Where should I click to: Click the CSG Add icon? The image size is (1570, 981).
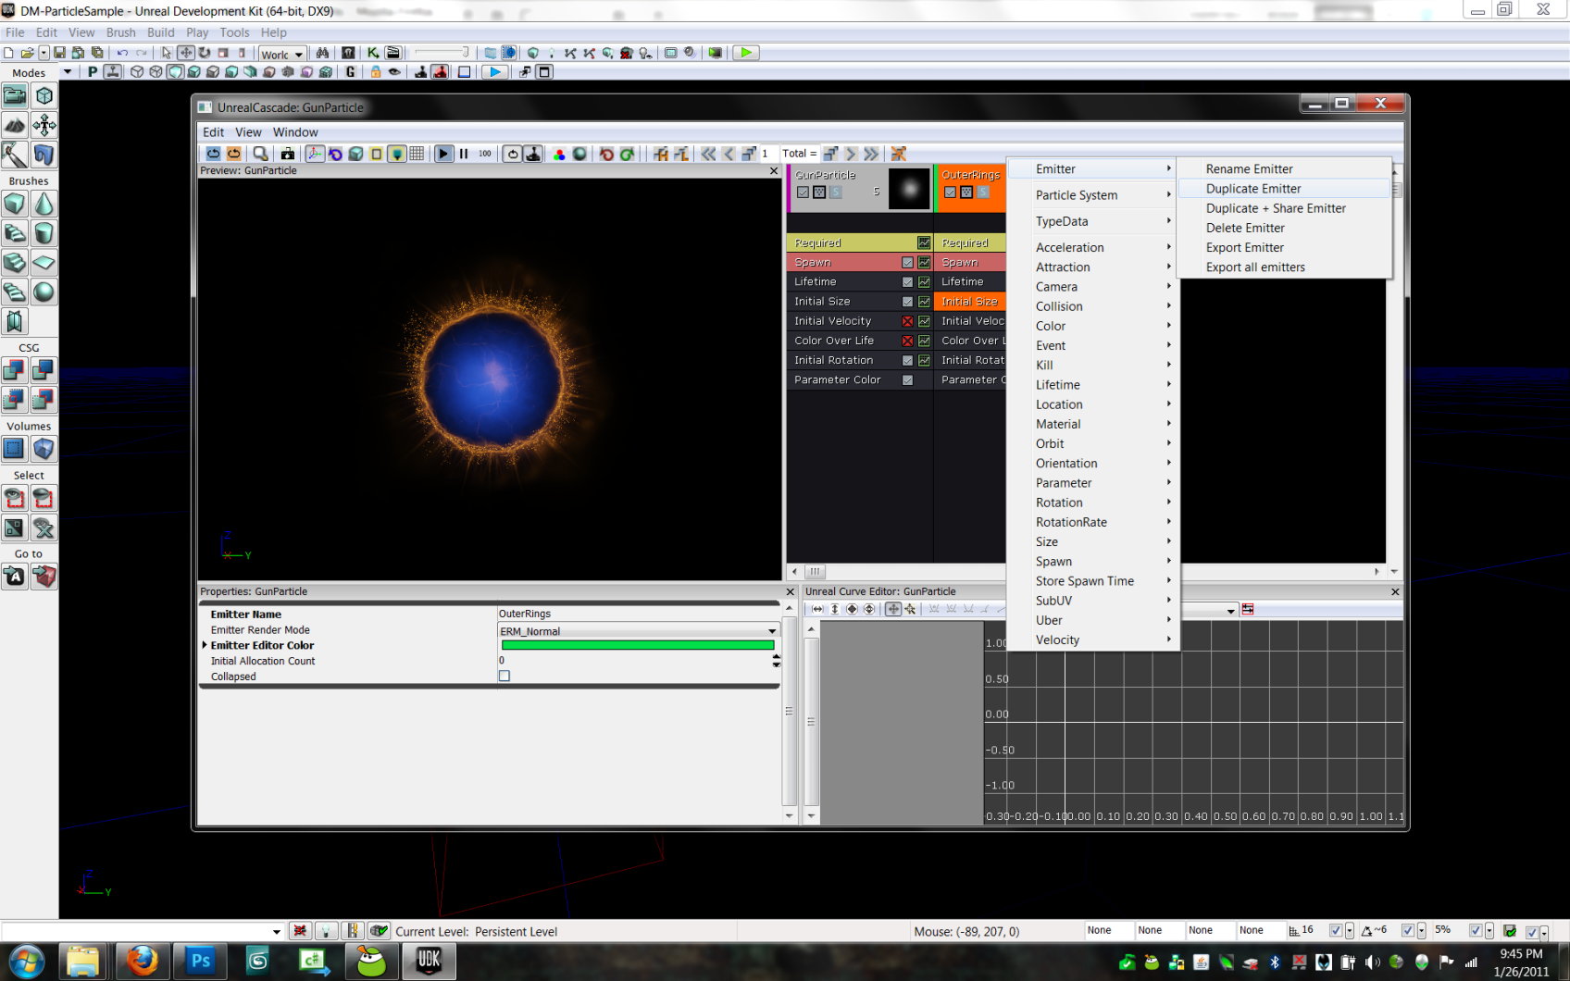pyautogui.click(x=15, y=370)
